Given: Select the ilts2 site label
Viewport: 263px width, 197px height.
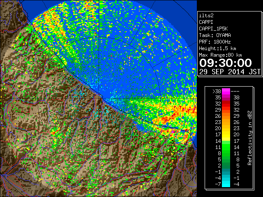Looking at the screenshot, I should pos(206,16).
